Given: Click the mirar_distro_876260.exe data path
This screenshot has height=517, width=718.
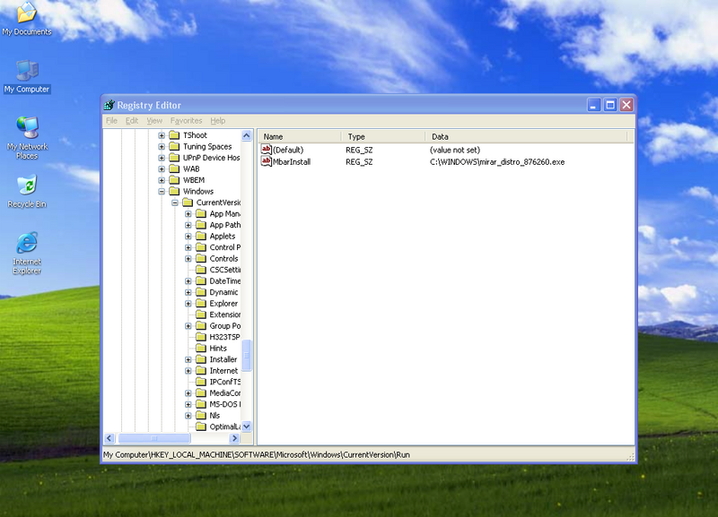Looking at the screenshot, I should click(x=497, y=162).
